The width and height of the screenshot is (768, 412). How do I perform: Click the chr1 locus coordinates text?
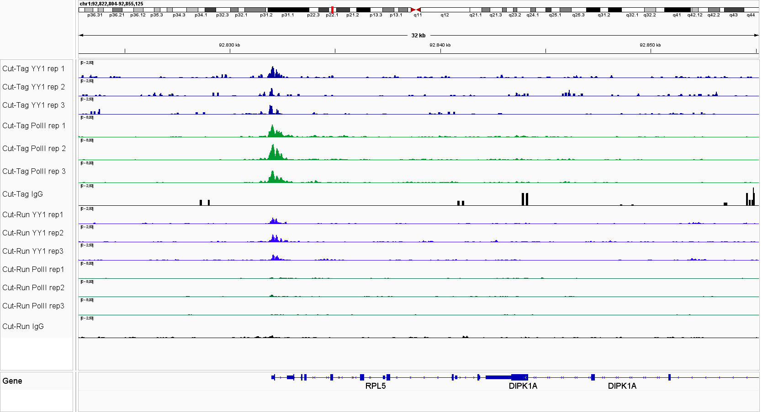(x=111, y=4)
